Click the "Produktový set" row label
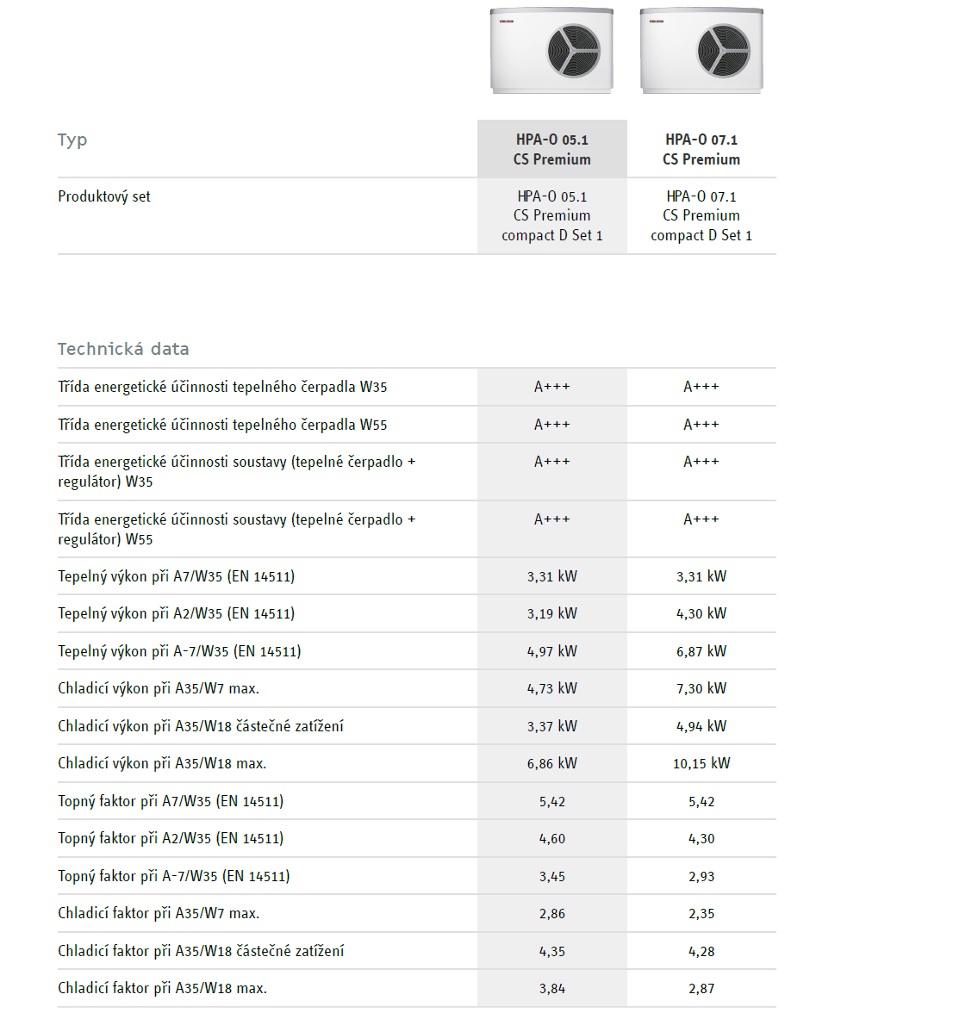This screenshot has height=1013, width=978. tap(104, 196)
